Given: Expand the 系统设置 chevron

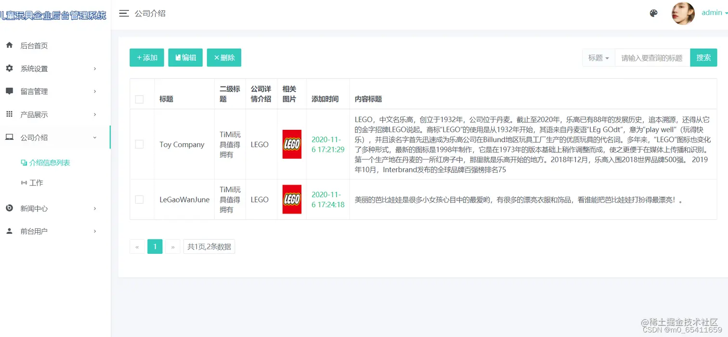Looking at the screenshot, I should [x=95, y=69].
